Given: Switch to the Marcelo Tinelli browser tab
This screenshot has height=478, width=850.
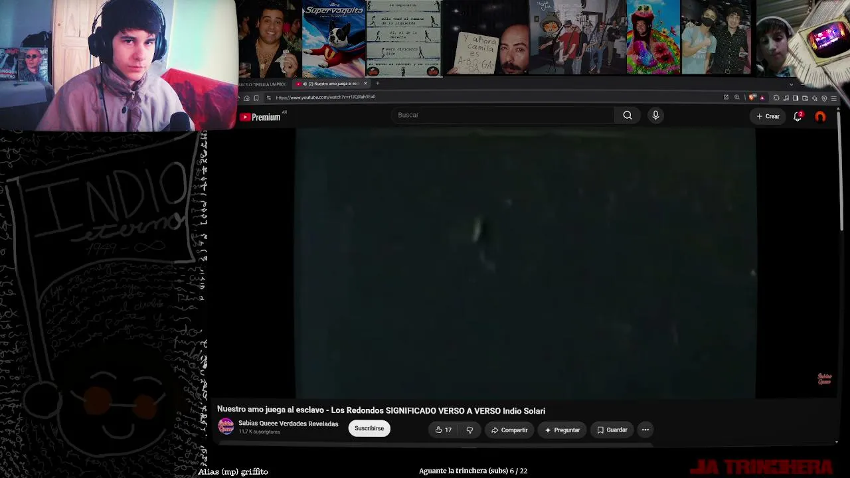Looking at the screenshot, I should coord(262,84).
